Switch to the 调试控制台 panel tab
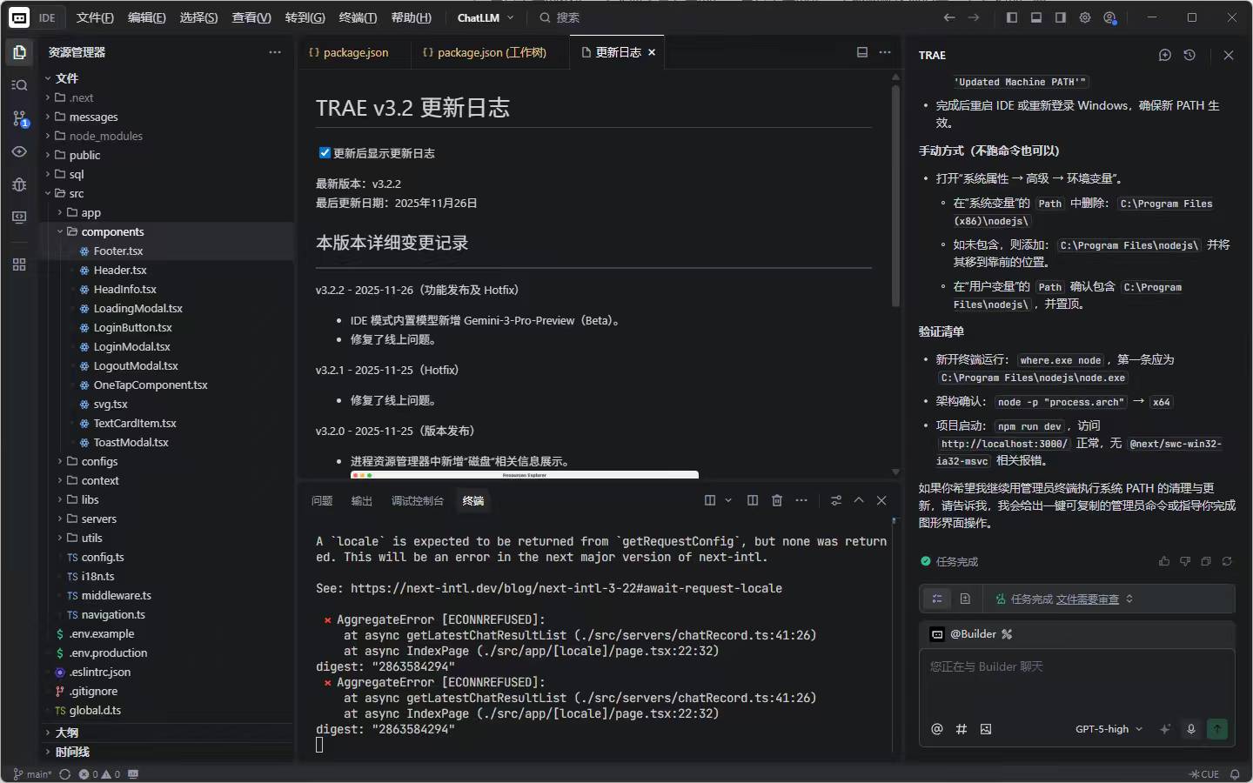This screenshot has height=783, width=1253. tap(418, 500)
